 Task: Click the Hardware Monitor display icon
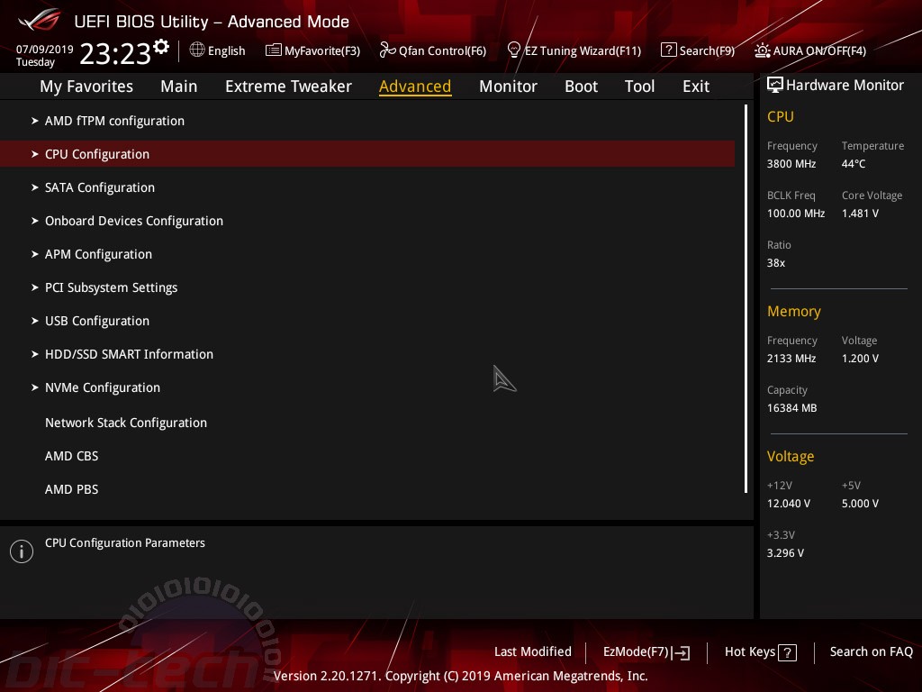(775, 85)
